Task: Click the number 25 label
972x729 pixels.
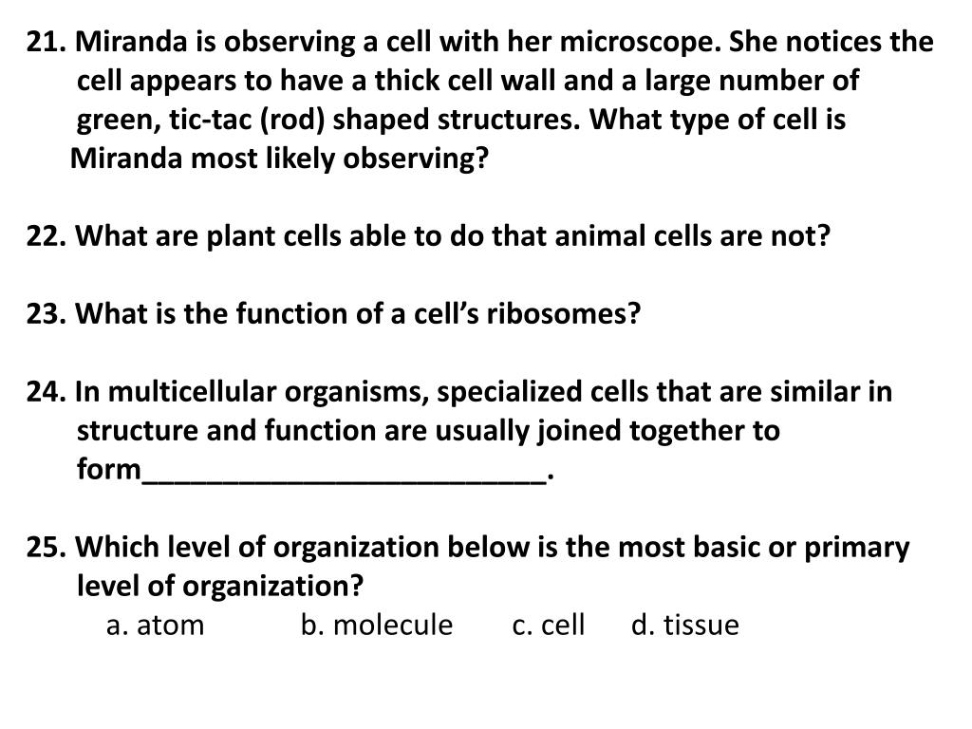Action: point(46,548)
